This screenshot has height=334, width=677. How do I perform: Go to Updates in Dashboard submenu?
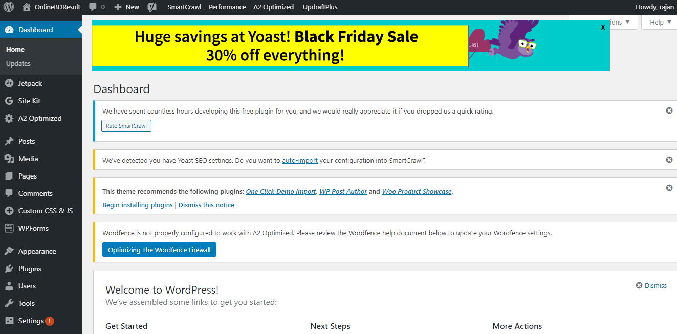[x=18, y=63]
